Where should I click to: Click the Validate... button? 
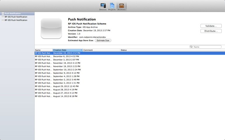(211, 26)
